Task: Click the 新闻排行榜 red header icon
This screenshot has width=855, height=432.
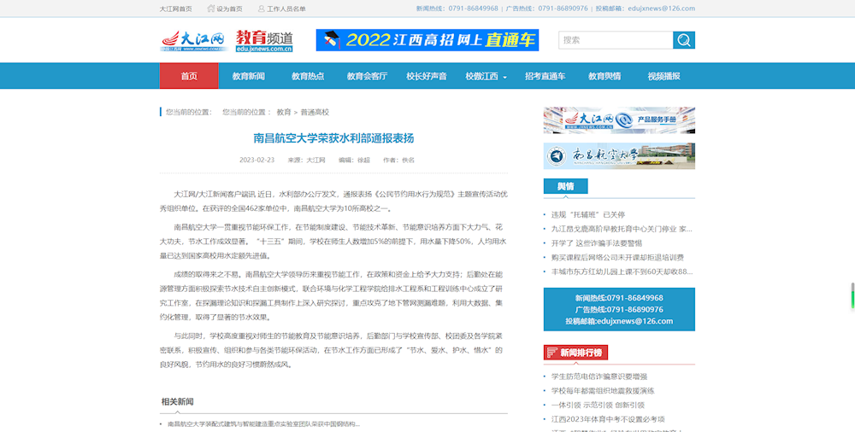Action: tap(551, 353)
